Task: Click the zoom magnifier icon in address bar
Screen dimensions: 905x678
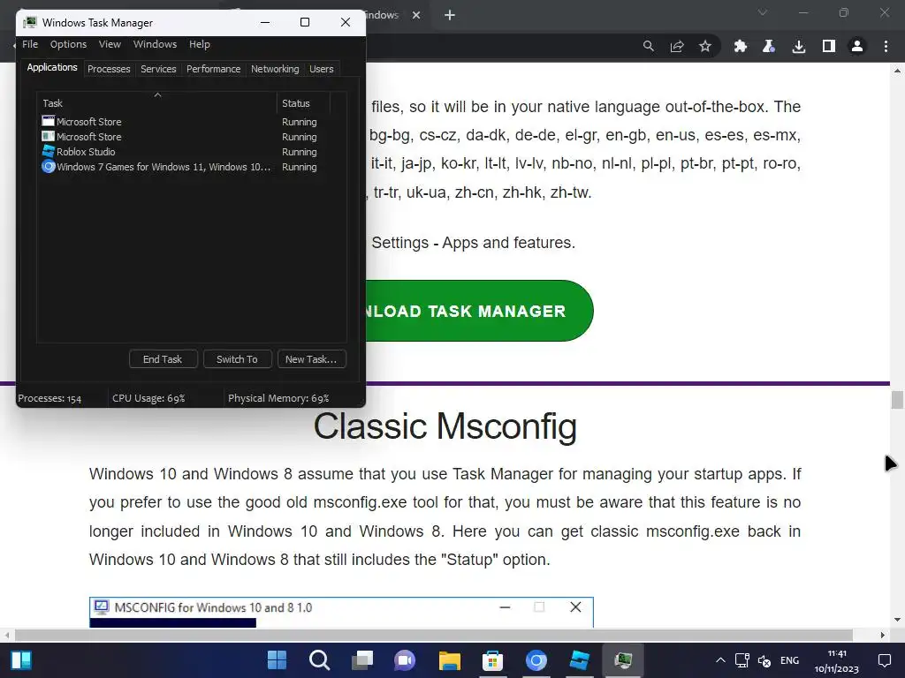Action: pos(648,46)
